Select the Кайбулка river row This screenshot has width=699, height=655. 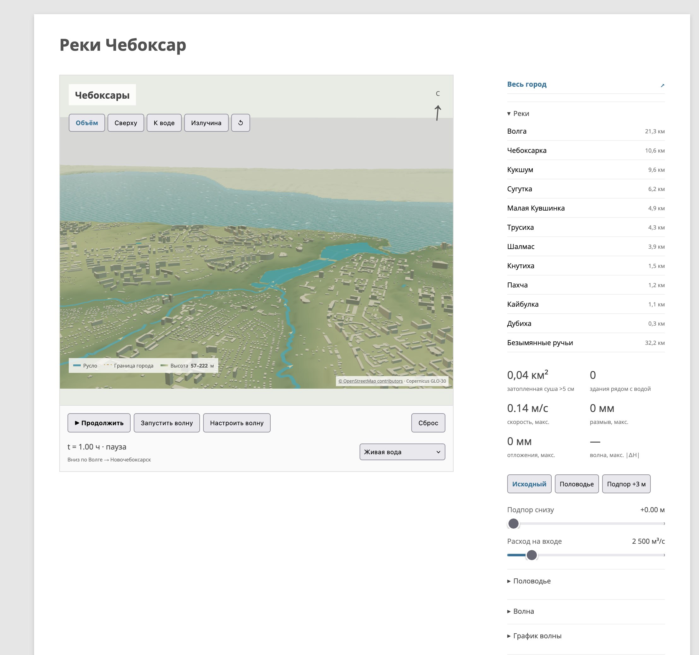tap(585, 304)
